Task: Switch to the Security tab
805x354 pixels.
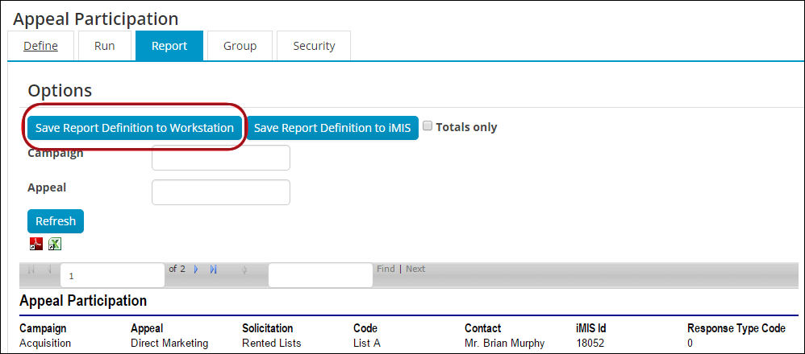Action: (x=314, y=46)
